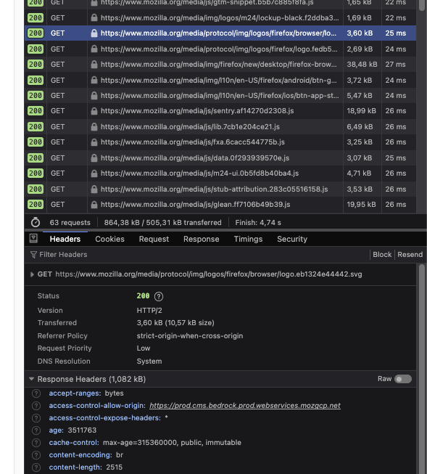
Task: Click the help icon beside access-control-allow-origin
Action: coord(36,406)
